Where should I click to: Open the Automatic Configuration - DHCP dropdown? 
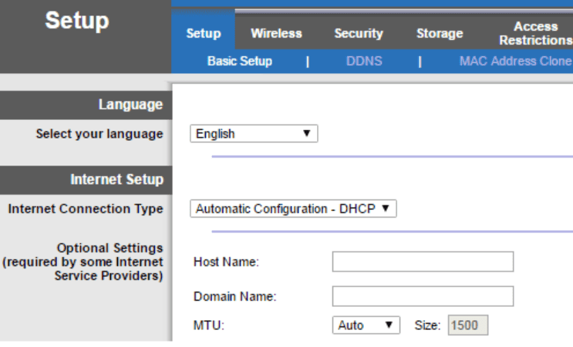pos(293,209)
